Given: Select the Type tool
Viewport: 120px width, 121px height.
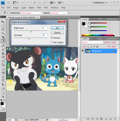Looking at the screenshot, I should [3, 80].
